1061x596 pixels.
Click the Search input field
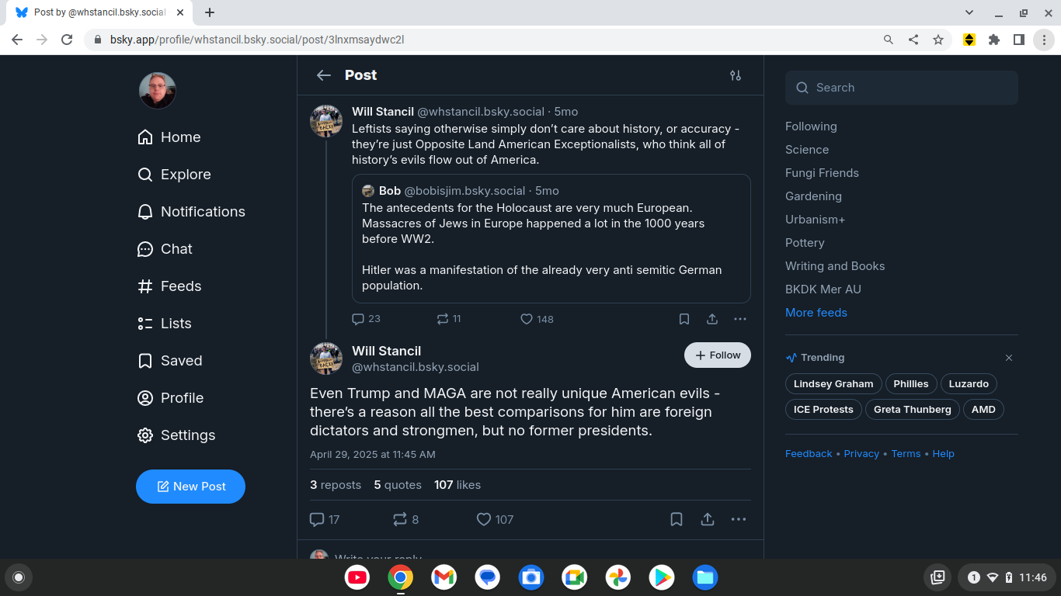(x=901, y=88)
